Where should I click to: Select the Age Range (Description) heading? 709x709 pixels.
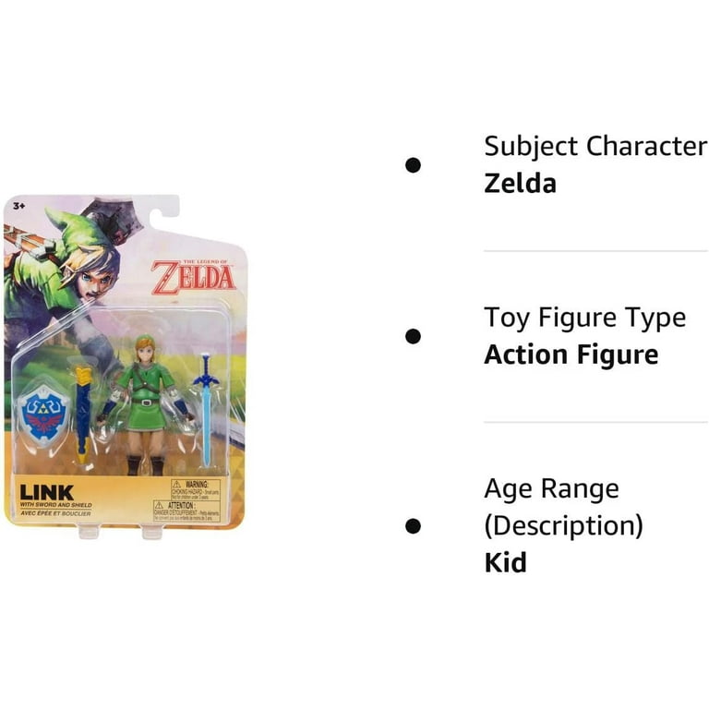click(563, 508)
